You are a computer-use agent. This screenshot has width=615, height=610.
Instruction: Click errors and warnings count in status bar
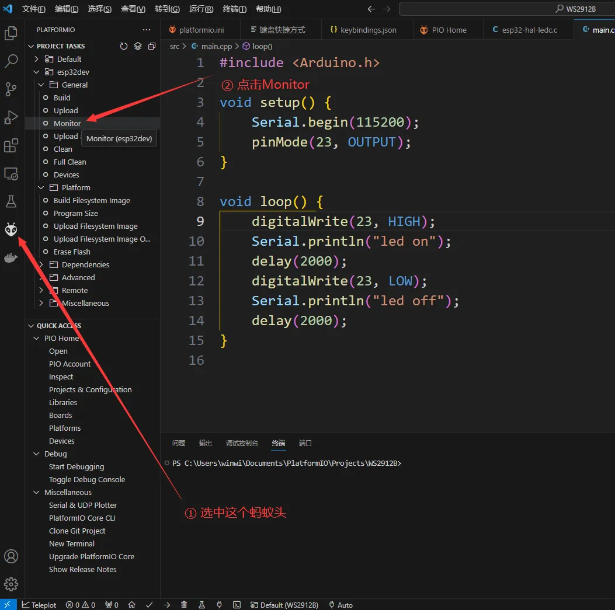(81, 605)
